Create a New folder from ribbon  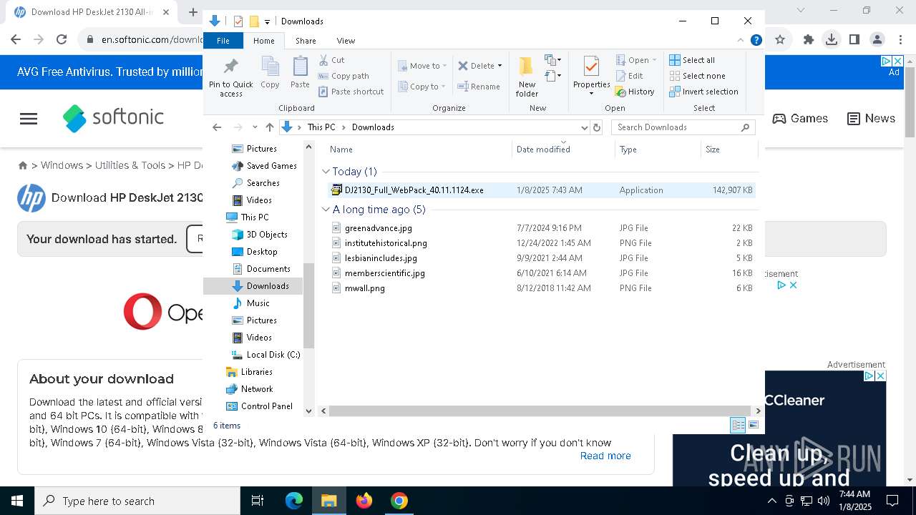(527, 77)
